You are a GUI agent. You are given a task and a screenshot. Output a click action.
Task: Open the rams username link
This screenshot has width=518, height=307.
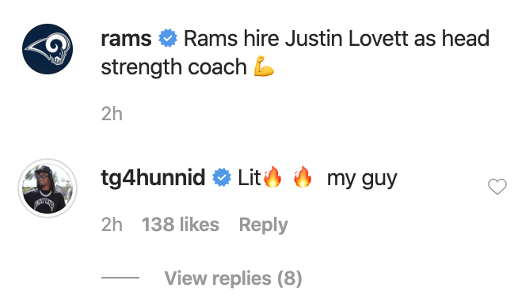[x=126, y=39]
